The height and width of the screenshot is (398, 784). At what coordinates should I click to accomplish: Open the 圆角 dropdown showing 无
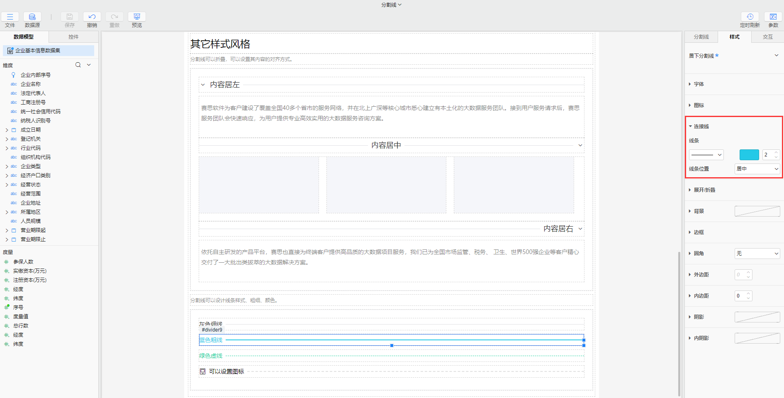click(757, 253)
